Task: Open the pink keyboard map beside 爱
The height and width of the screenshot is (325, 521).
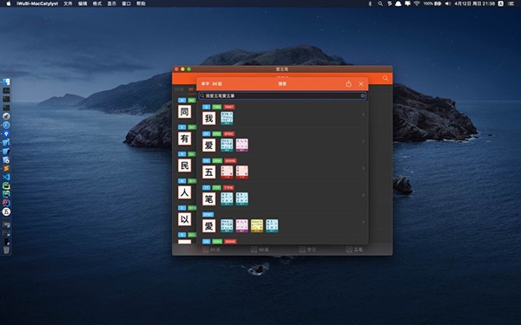Action: (x=242, y=145)
